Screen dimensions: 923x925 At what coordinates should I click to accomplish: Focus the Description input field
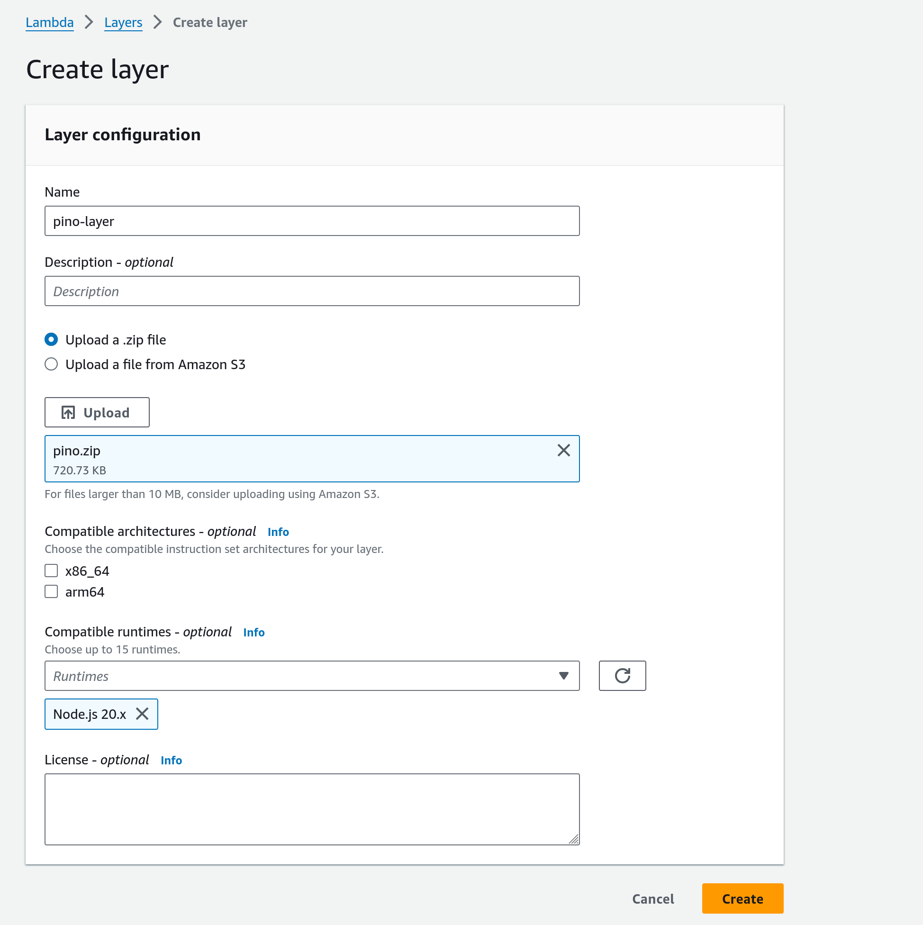click(x=312, y=291)
